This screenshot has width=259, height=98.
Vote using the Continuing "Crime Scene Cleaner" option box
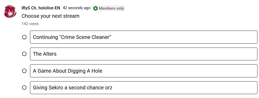144,37
